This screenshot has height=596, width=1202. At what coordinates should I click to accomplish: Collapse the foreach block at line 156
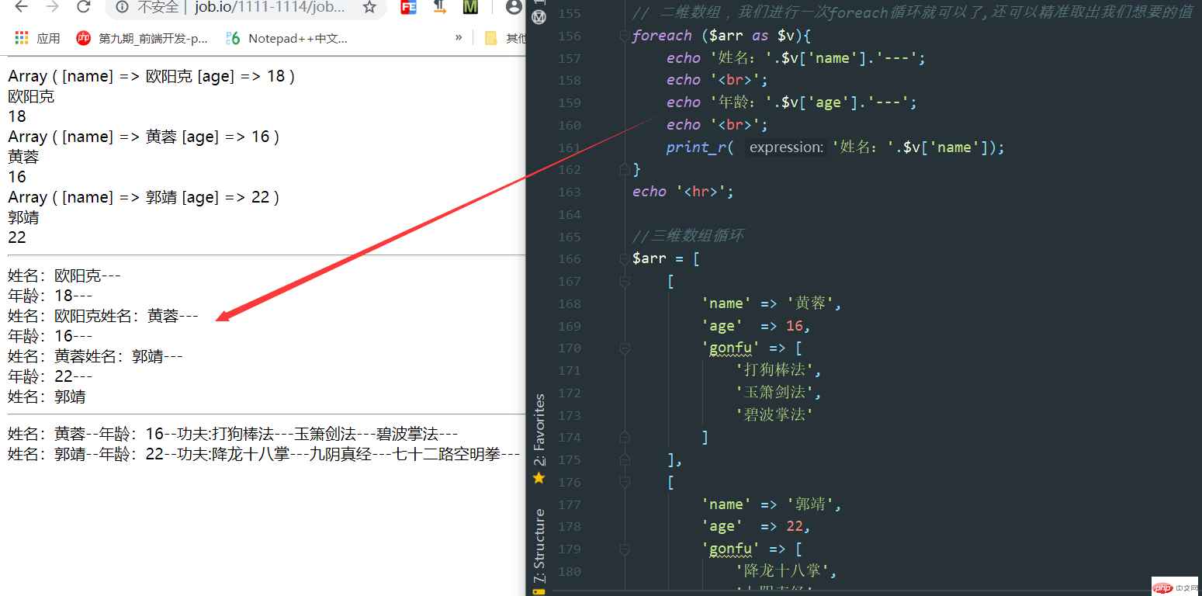[x=624, y=36]
